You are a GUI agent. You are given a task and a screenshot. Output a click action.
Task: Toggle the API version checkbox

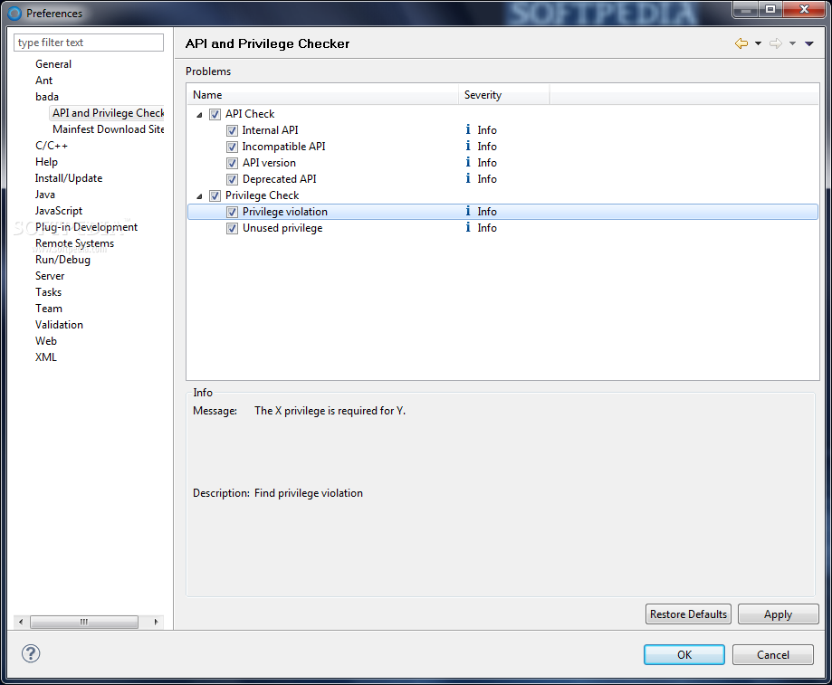[x=232, y=163]
